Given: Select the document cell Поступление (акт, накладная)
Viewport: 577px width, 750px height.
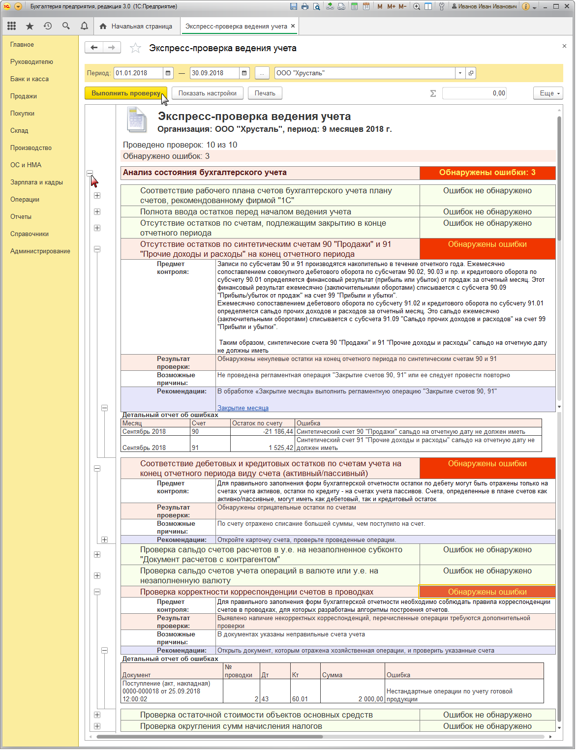Looking at the screenshot, I should tap(172, 691).
